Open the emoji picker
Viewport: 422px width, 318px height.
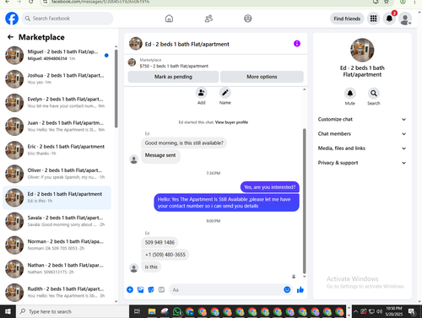coord(287,289)
